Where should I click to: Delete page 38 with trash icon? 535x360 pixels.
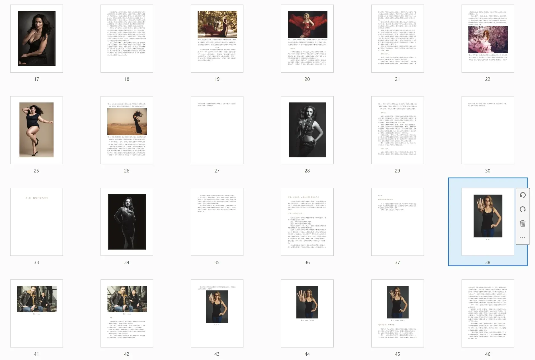(522, 223)
